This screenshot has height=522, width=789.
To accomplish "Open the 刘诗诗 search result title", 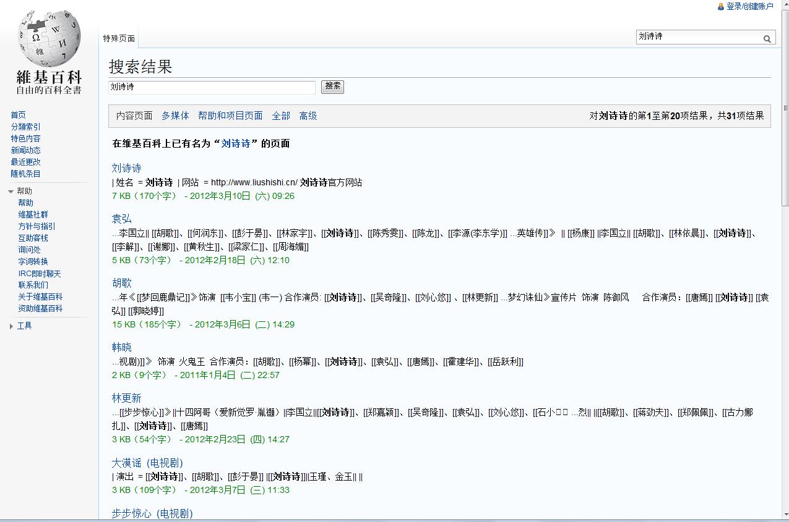I will tap(127, 168).
